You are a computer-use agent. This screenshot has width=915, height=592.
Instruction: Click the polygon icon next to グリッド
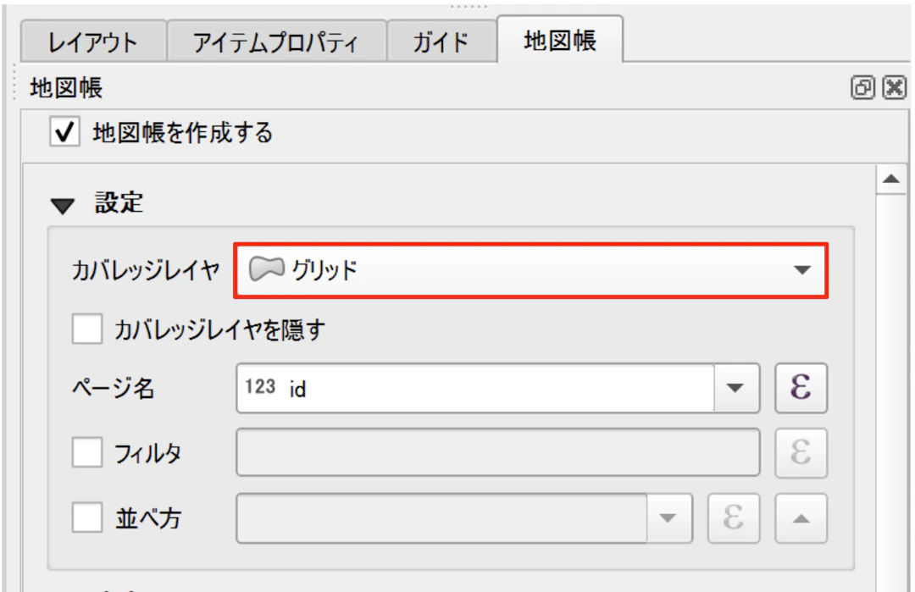point(266,270)
